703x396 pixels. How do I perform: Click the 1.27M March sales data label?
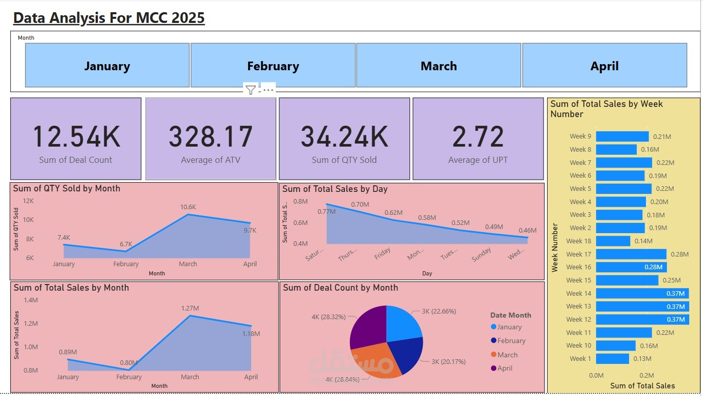tap(190, 308)
